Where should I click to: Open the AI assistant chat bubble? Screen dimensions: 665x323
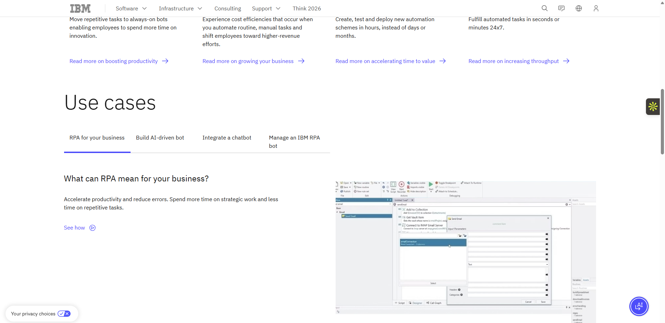(x=639, y=306)
